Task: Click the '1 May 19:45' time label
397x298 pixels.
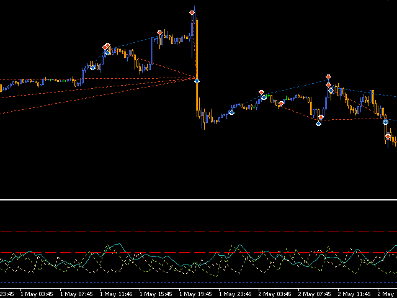Action: (195, 294)
